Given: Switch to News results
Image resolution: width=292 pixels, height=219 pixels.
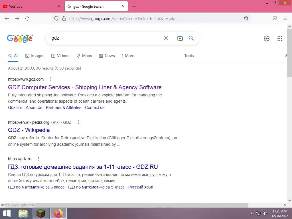Looking at the screenshot, I should [x=107, y=56].
